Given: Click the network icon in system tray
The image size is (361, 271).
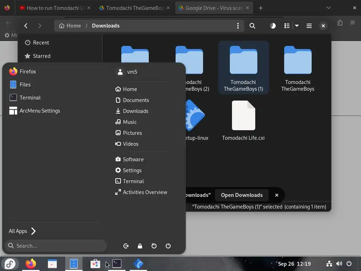Looking at the screenshot, I should [329, 264].
